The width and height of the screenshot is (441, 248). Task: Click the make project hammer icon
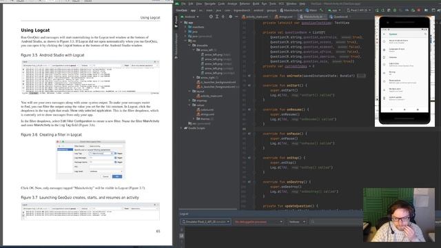[321, 10]
